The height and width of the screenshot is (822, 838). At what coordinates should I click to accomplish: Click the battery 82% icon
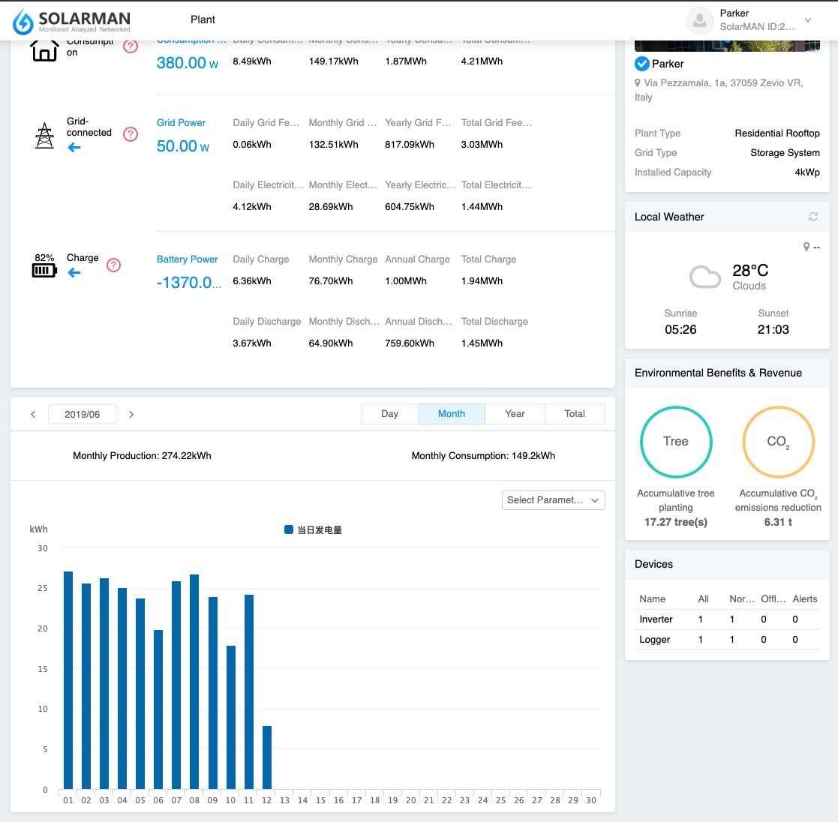(x=44, y=266)
